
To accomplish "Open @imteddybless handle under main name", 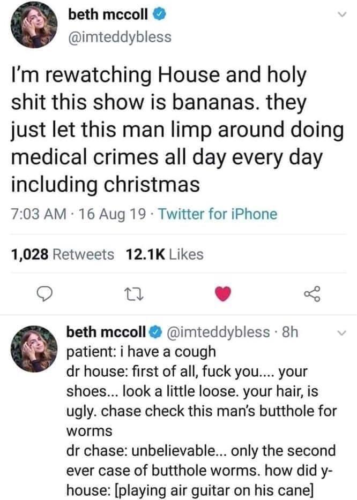I will (x=119, y=36).
